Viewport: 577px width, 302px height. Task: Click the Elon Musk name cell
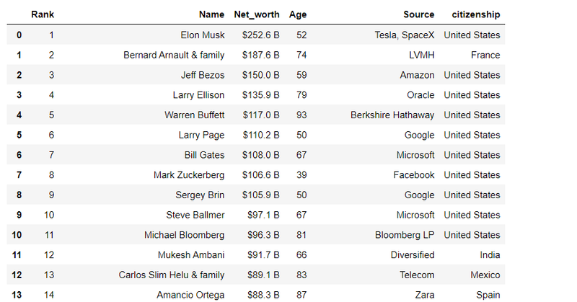[x=203, y=35]
